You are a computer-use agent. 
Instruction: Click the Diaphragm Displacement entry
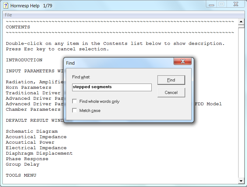(39, 153)
